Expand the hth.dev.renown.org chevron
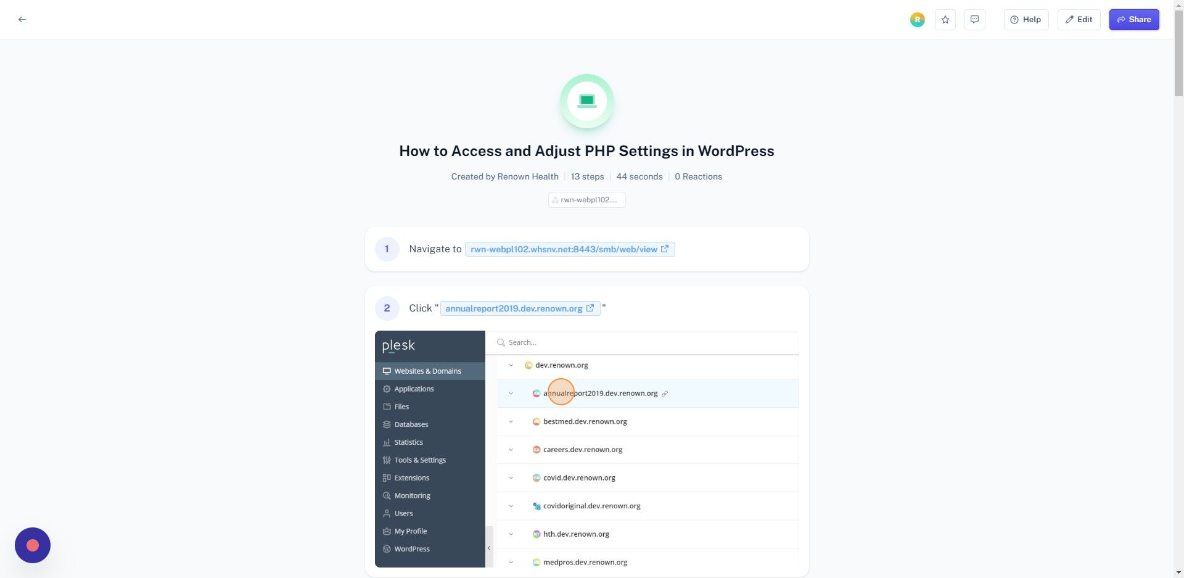Image resolution: width=1184 pixels, height=578 pixels. pyautogui.click(x=511, y=534)
